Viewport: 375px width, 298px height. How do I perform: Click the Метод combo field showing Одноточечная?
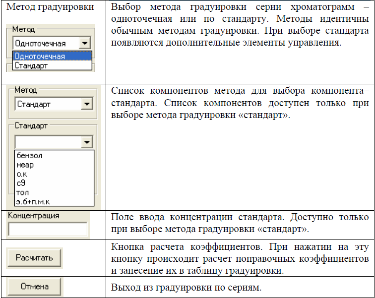(46, 43)
